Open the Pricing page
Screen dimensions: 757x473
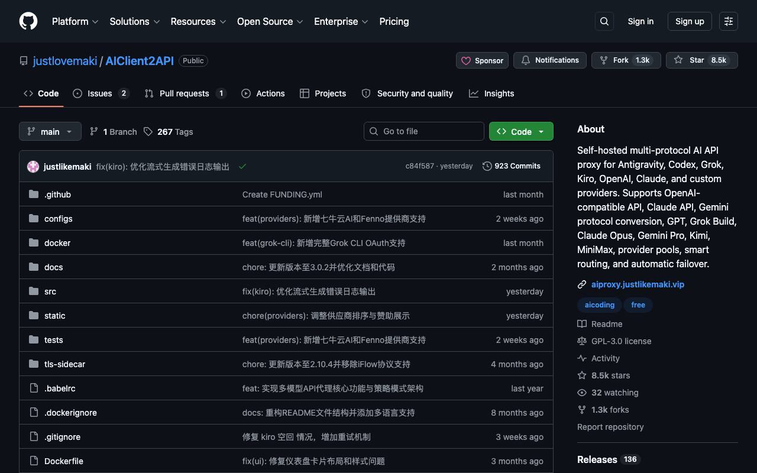coord(394,21)
